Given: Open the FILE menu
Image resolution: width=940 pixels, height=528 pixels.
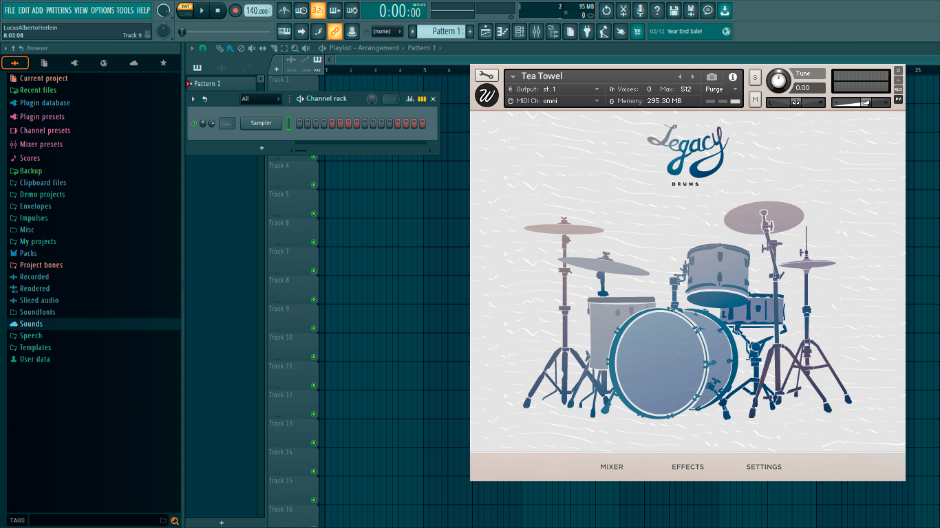Looking at the screenshot, I should pos(10,10).
